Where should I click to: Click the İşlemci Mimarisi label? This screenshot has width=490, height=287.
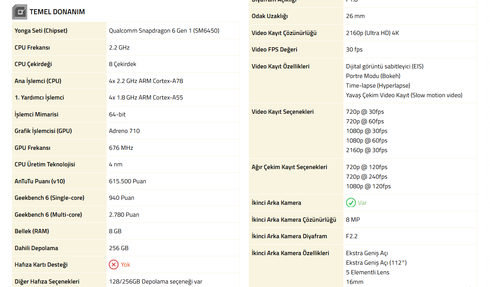[x=37, y=114]
